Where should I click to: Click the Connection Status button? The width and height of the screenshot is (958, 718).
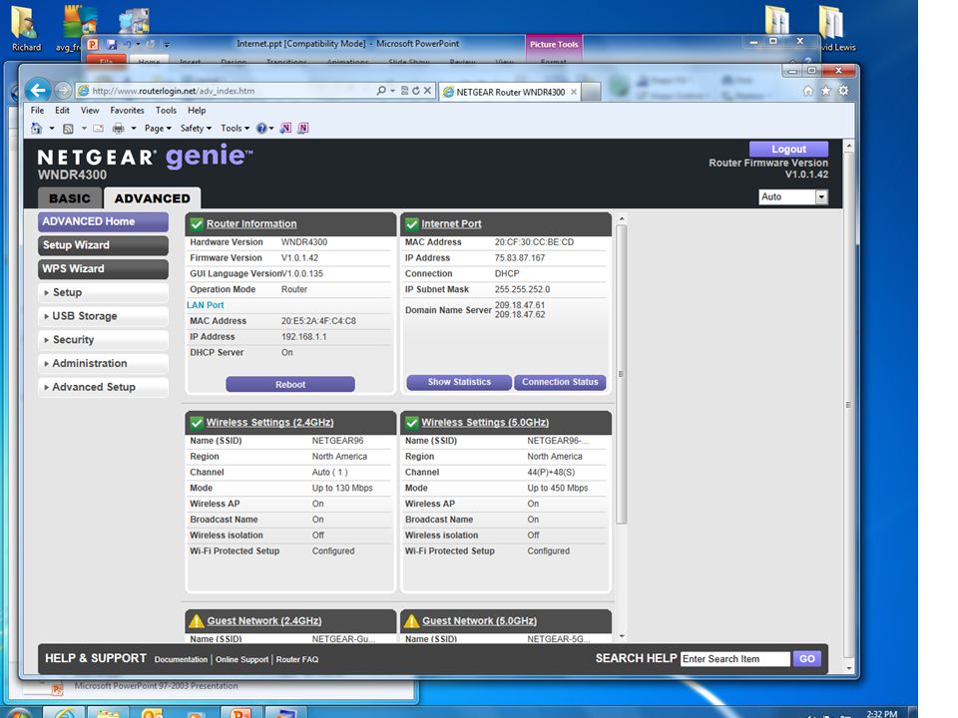[x=560, y=382]
